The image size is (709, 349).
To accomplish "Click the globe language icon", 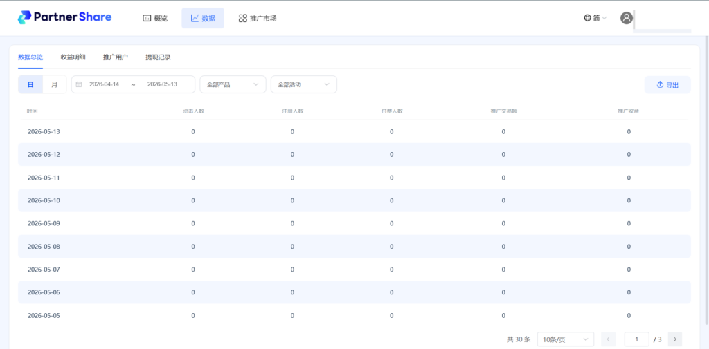I will pos(587,18).
